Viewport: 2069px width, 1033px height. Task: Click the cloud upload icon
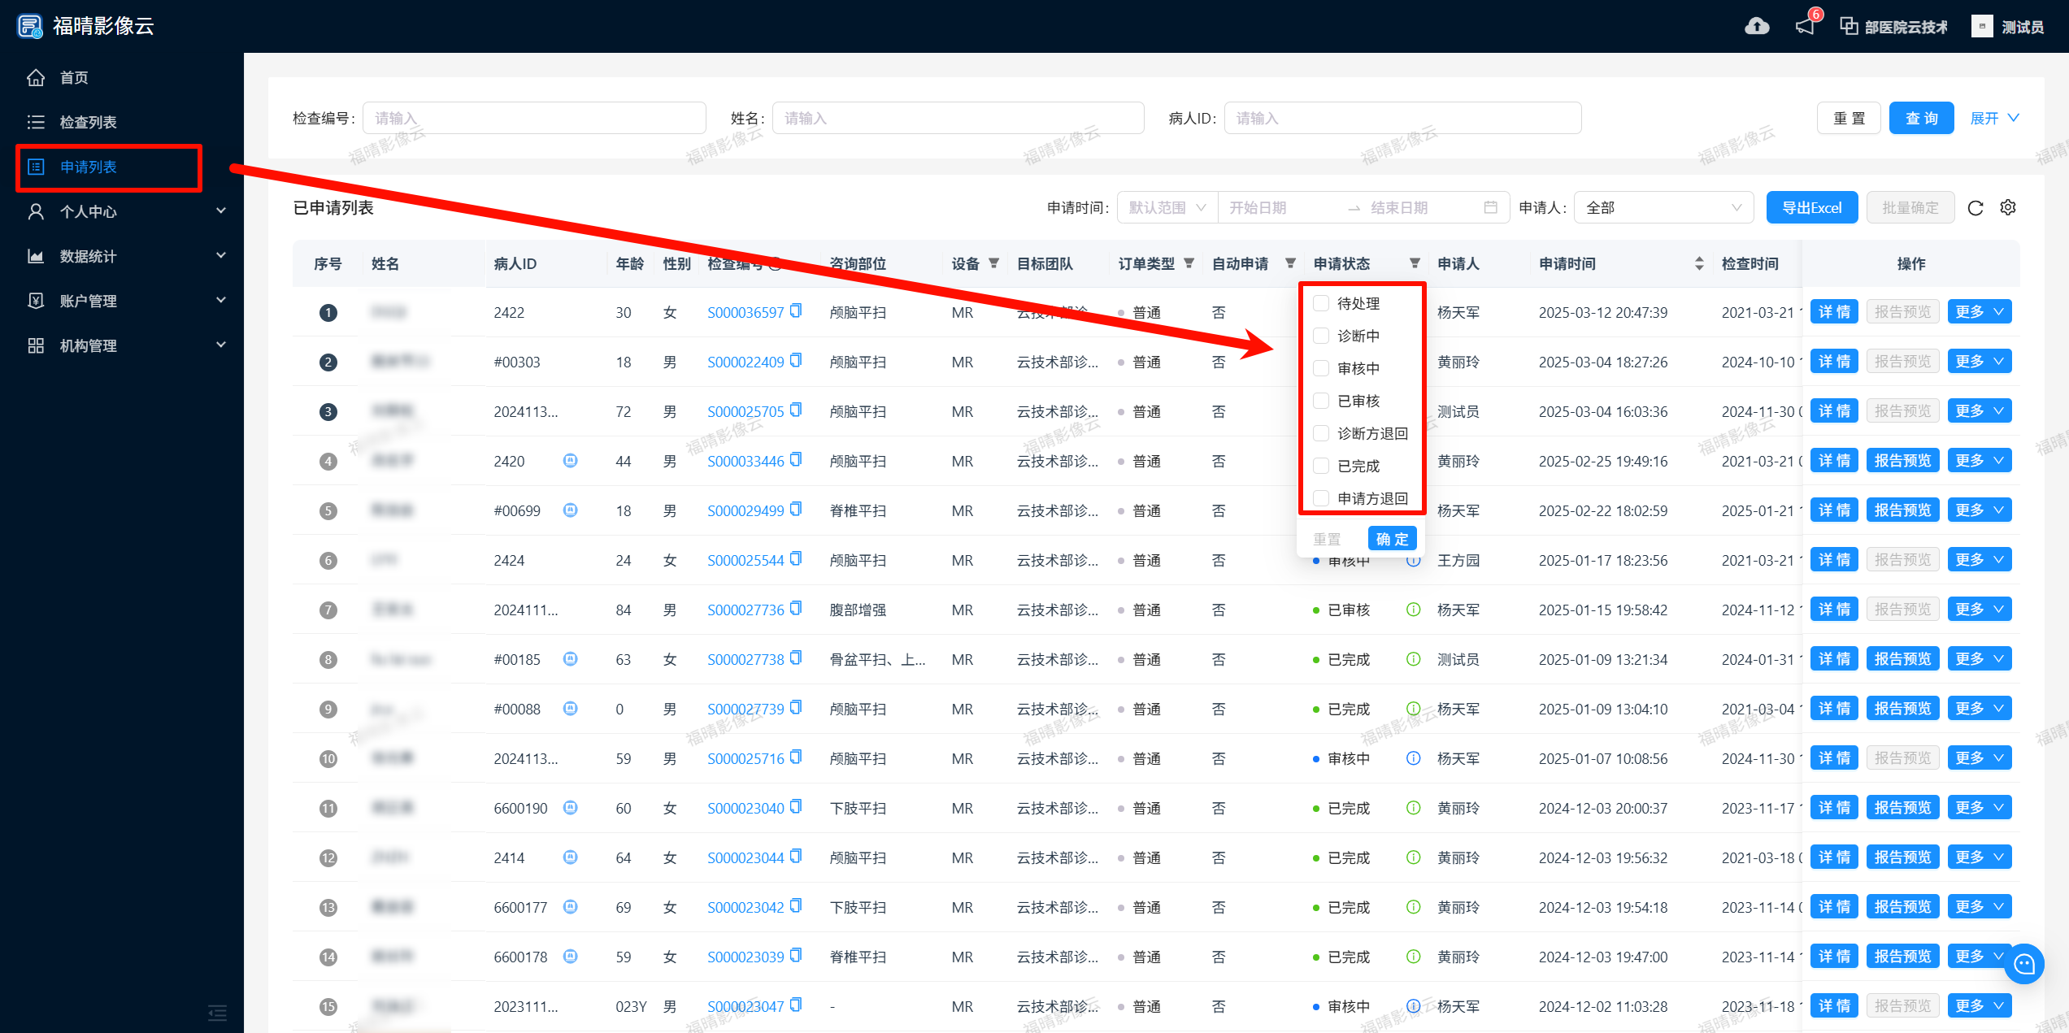[1757, 26]
